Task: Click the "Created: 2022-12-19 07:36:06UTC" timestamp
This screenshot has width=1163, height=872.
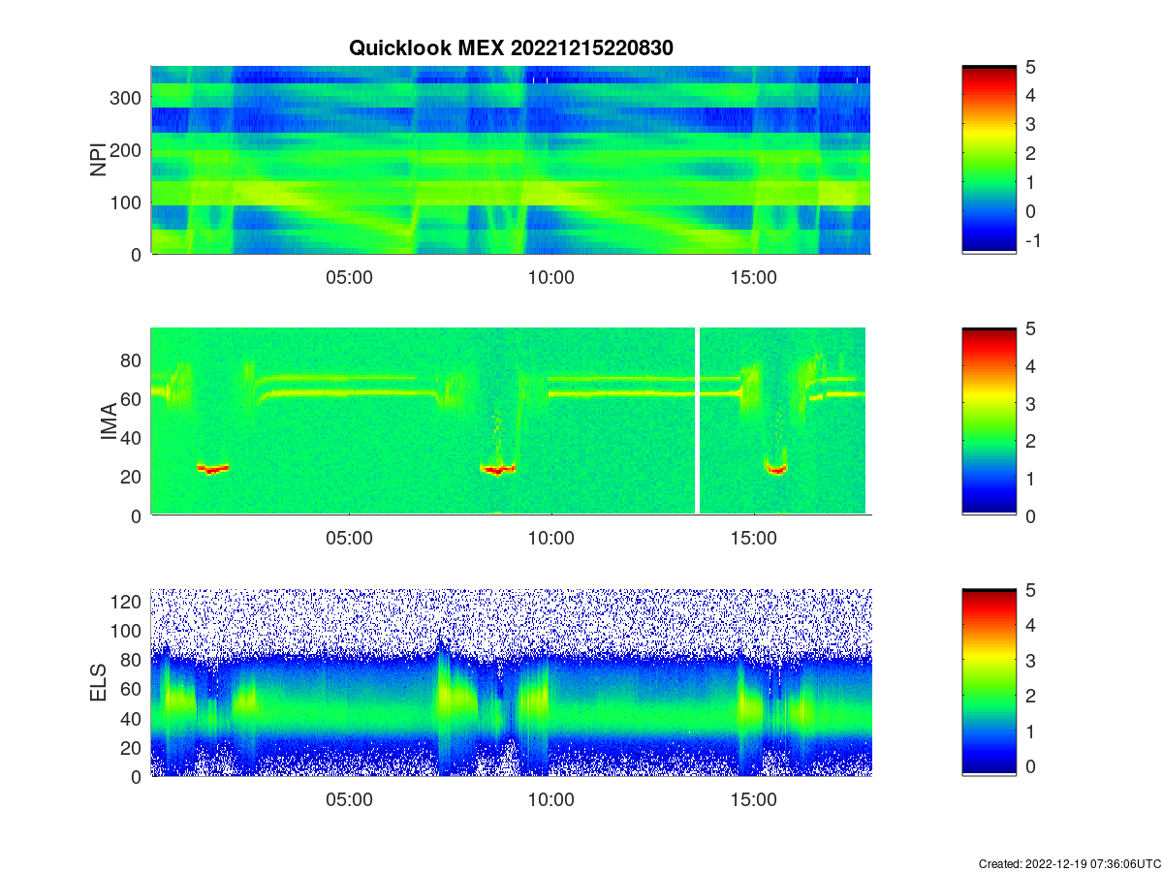Action: pyautogui.click(x=1068, y=863)
